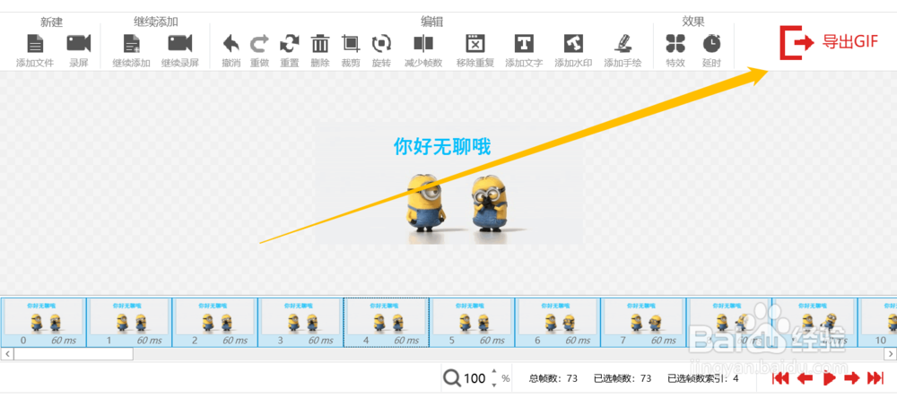The width and height of the screenshot is (897, 398).
Task: Click 继续添加 to append more files
Action: [x=132, y=44]
